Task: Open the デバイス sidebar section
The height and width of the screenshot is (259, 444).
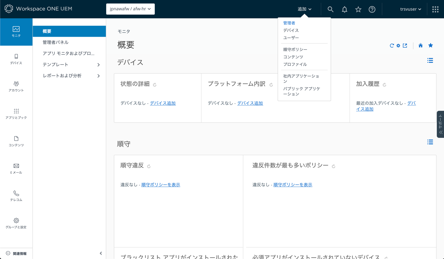Action: point(16,59)
